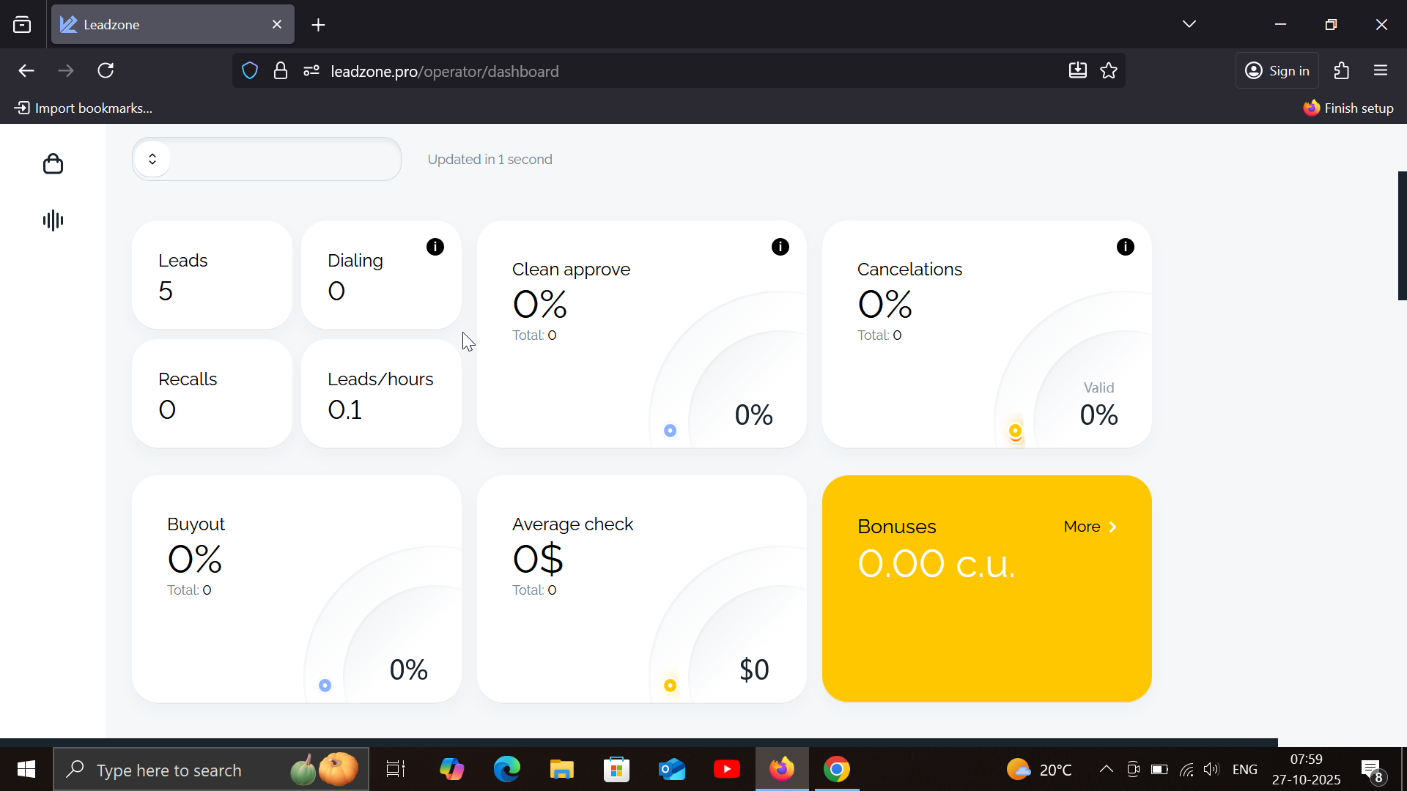Screen dimensions: 1407x791
Task: Click the Sign in button
Action: [x=1277, y=71]
